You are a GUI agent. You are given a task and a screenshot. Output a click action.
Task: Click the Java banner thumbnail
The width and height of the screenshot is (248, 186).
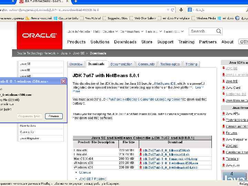[235, 175]
